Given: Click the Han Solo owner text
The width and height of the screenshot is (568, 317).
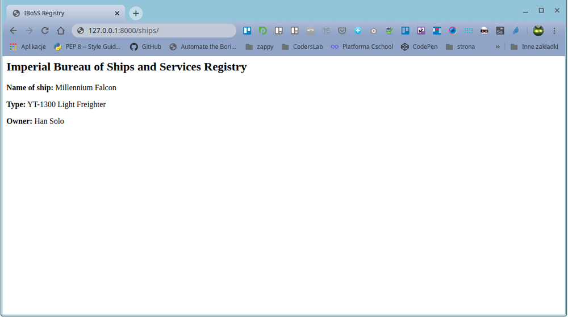Looking at the screenshot, I should point(49,121).
